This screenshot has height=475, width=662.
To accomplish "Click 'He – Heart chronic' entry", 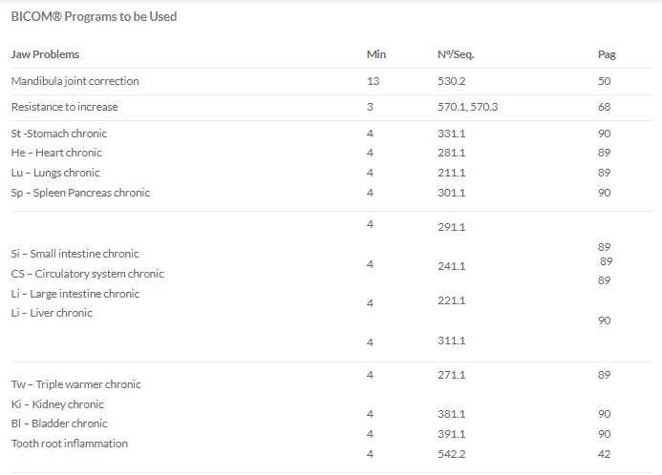I will click(56, 153).
